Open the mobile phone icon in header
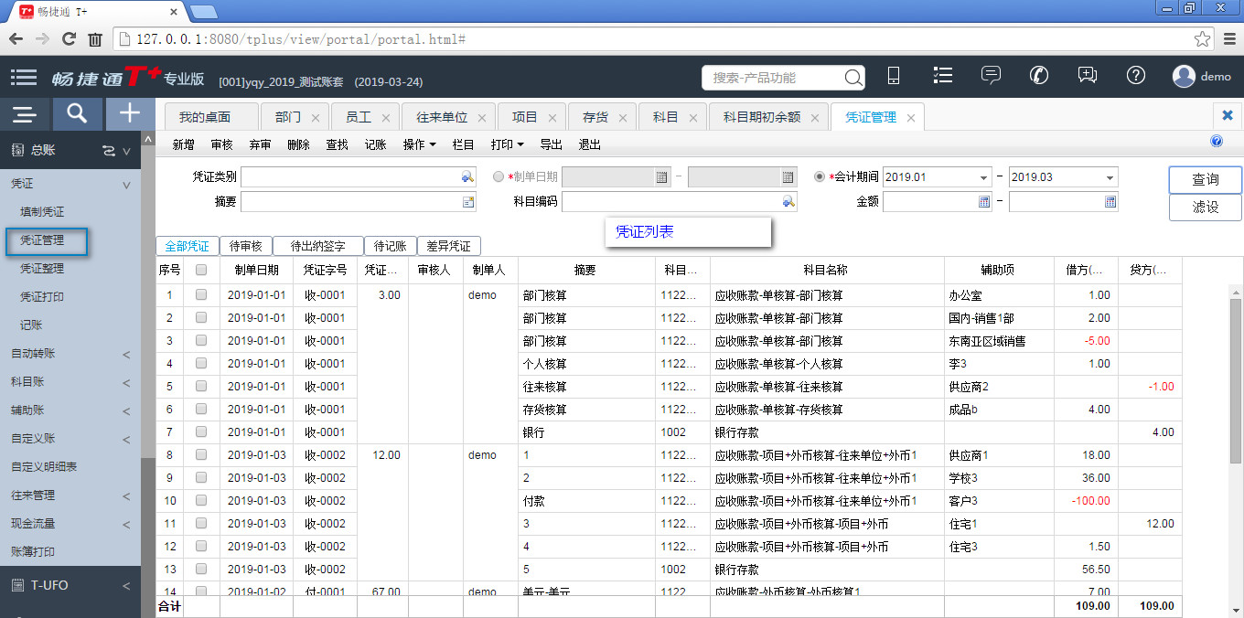 coord(894,77)
